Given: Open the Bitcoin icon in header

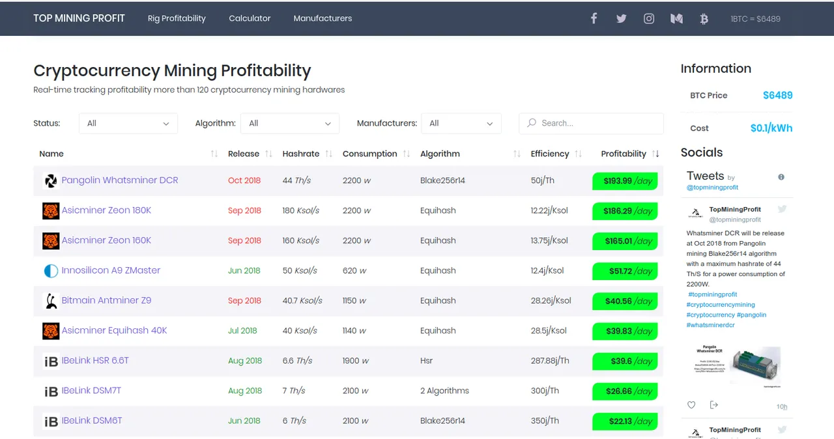Looking at the screenshot, I should [x=704, y=18].
